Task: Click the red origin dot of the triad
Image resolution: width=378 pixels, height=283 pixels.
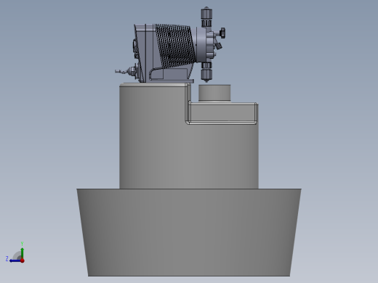Action: click(23, 261)
